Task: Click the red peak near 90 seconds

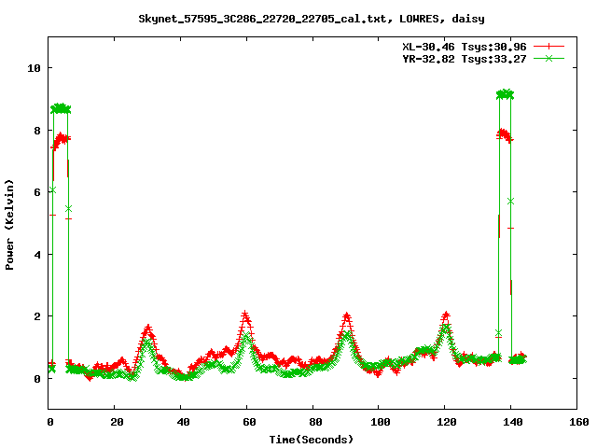Action: pos(346,317)
